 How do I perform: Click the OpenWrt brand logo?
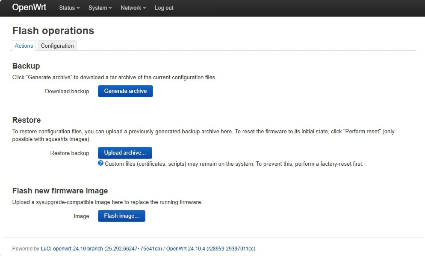[29, 8]
